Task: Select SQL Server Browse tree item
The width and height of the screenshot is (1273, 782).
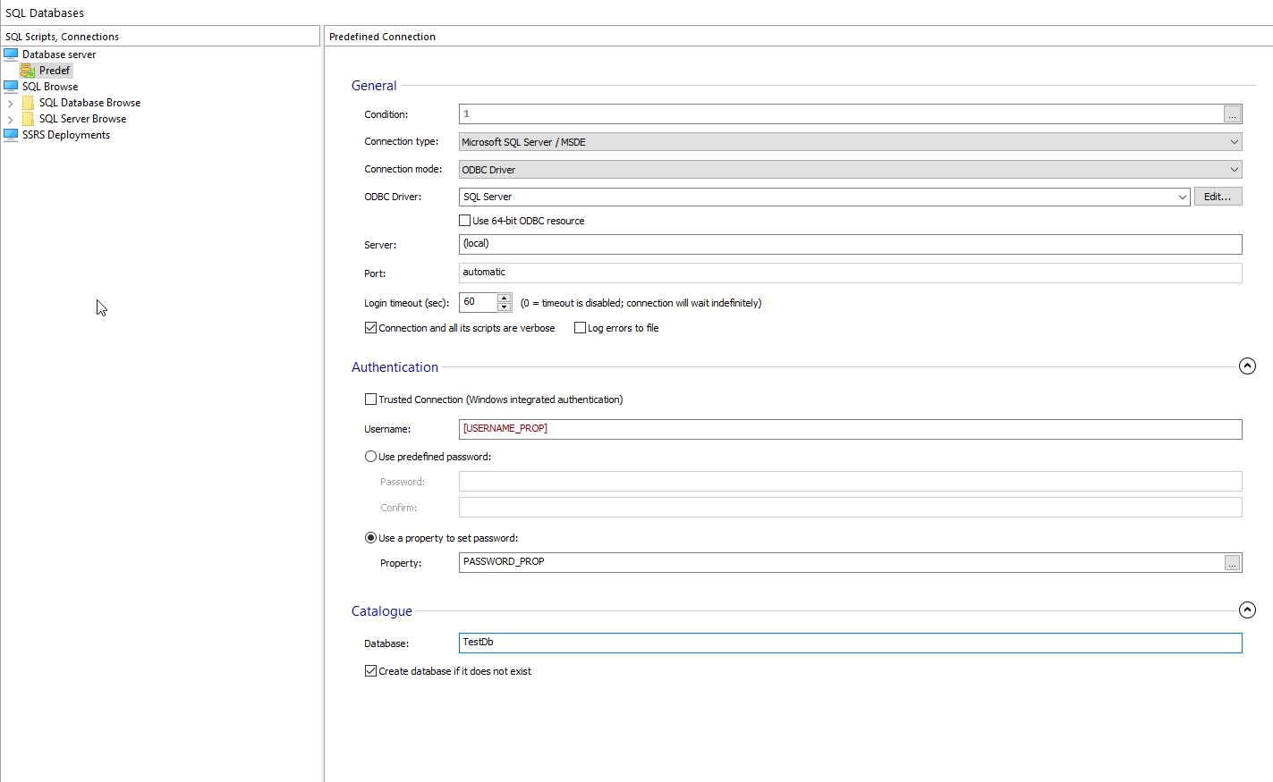Action: click(x=82, y=119)
